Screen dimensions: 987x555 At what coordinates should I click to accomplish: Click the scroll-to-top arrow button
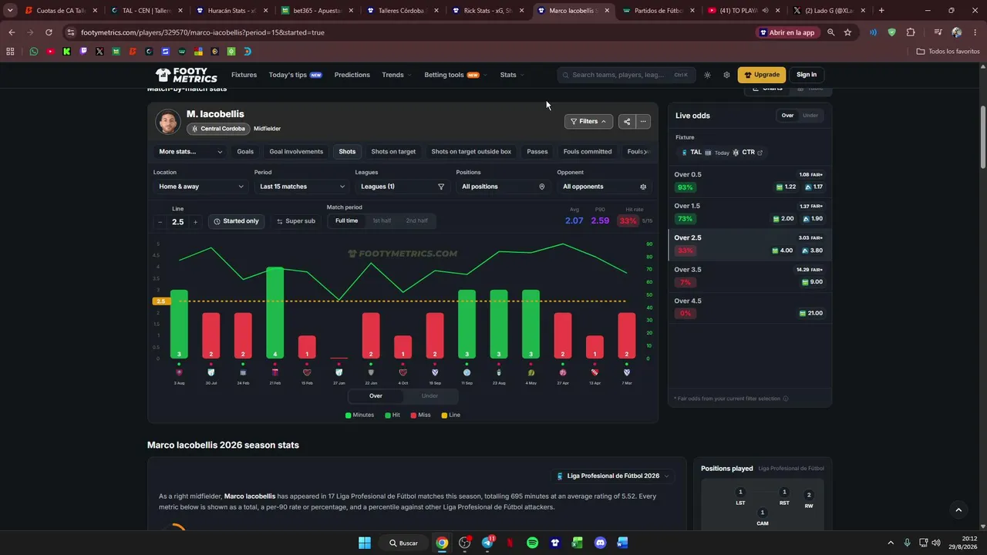coord(958,510)
